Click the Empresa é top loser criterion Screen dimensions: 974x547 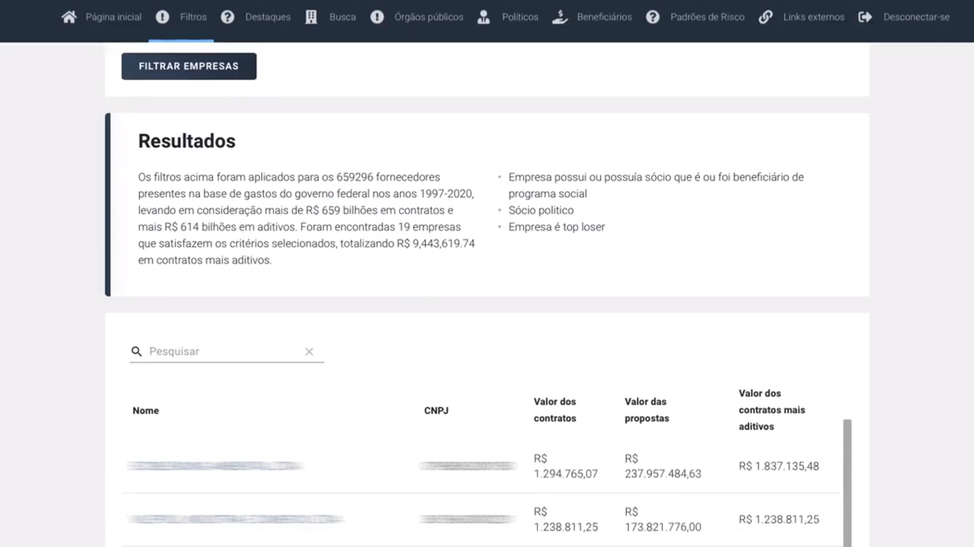(556, 227)
